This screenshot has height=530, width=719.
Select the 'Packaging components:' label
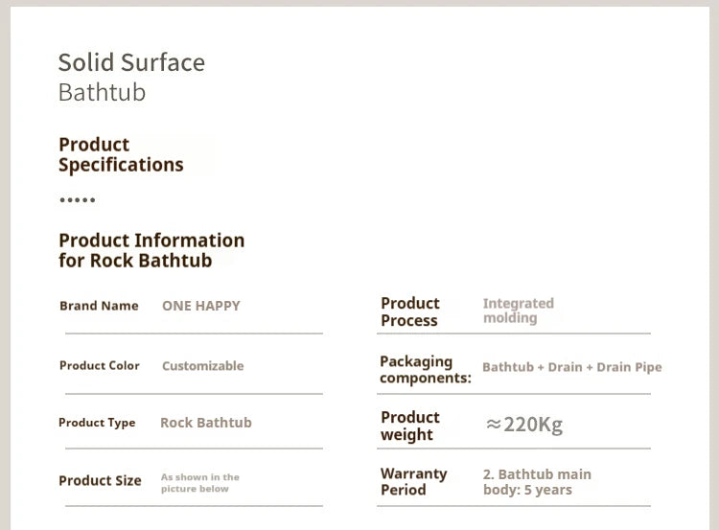click(x=426, y=370)
